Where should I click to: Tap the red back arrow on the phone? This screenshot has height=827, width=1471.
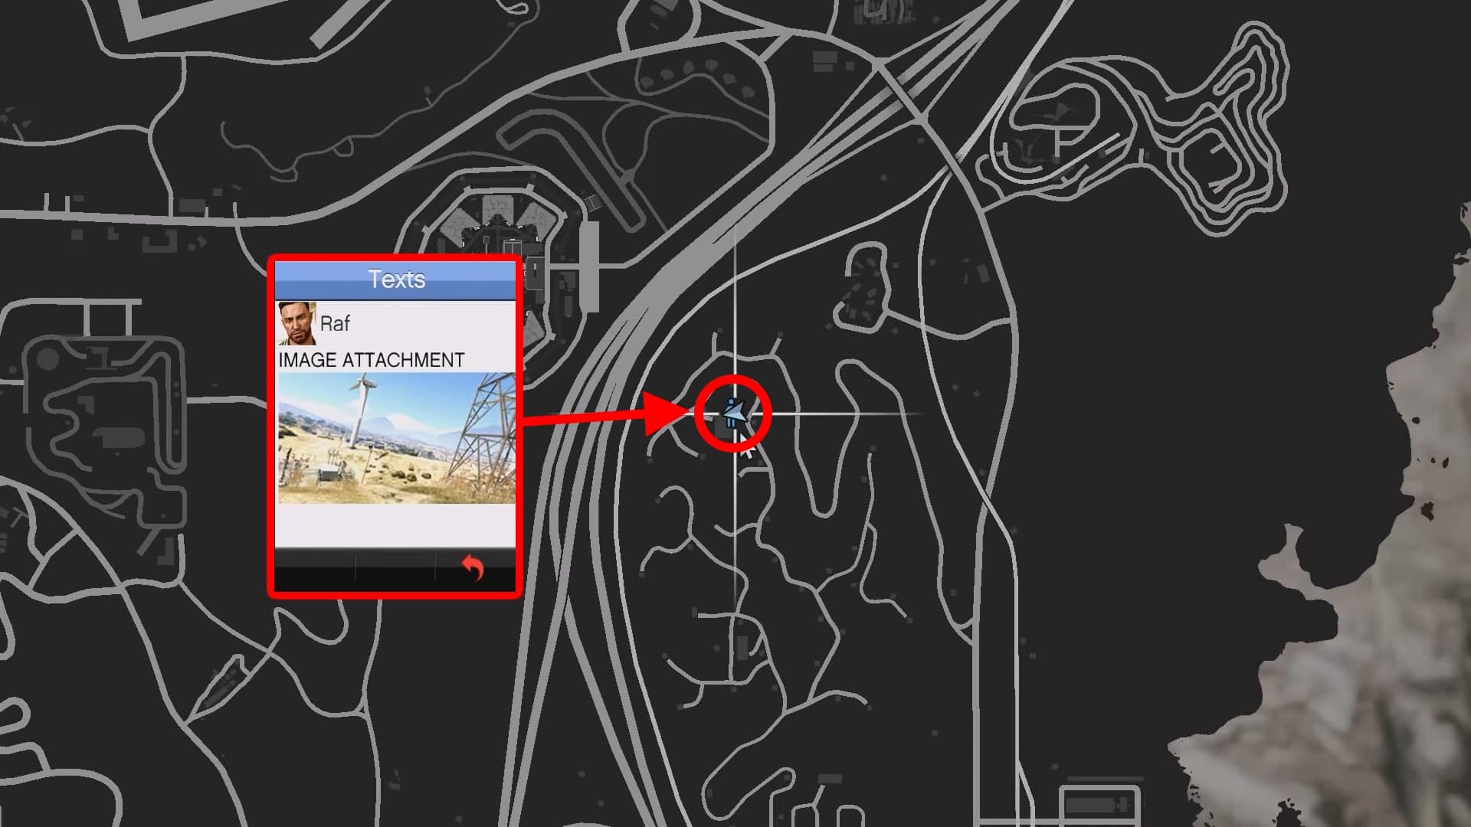coord(473,568)
